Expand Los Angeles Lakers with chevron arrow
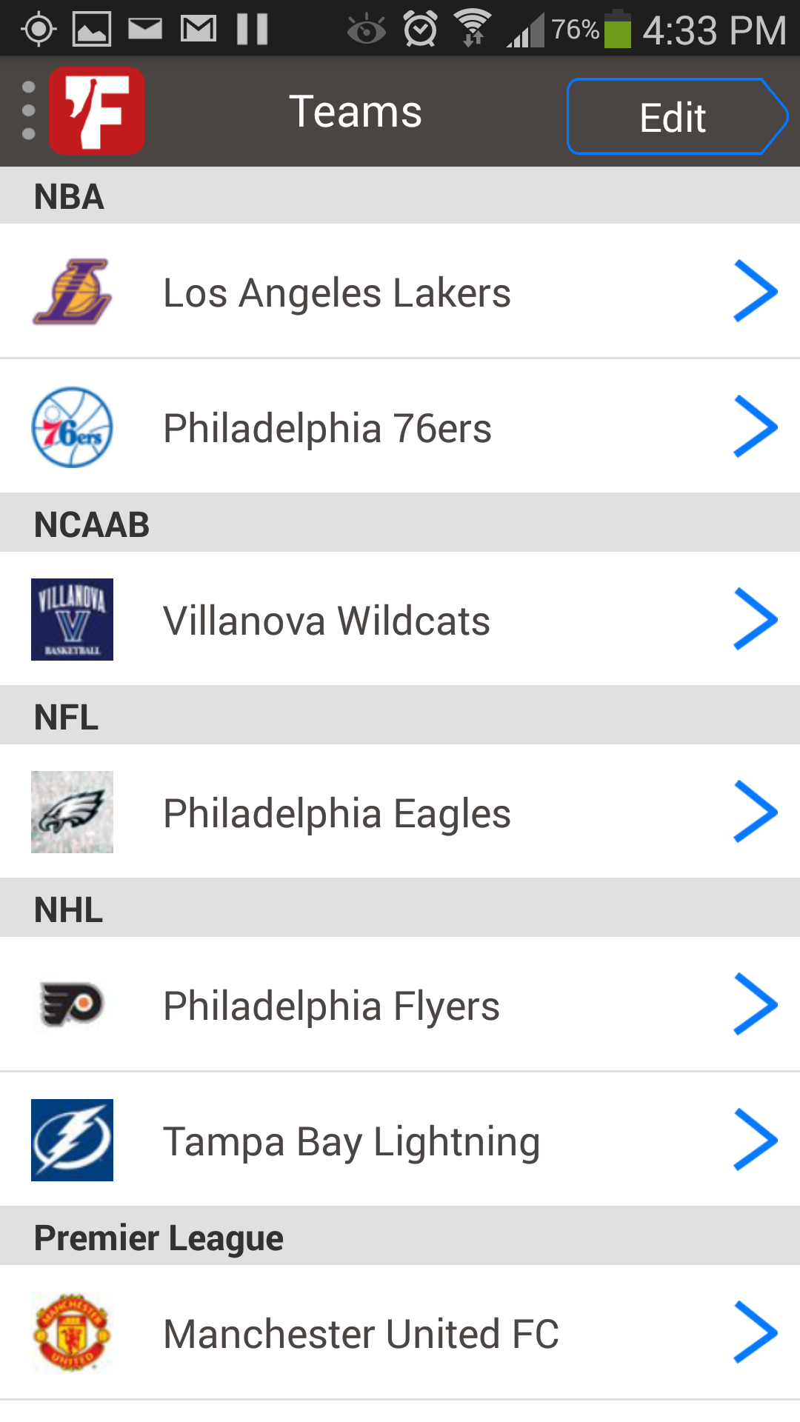 (755, 292)
